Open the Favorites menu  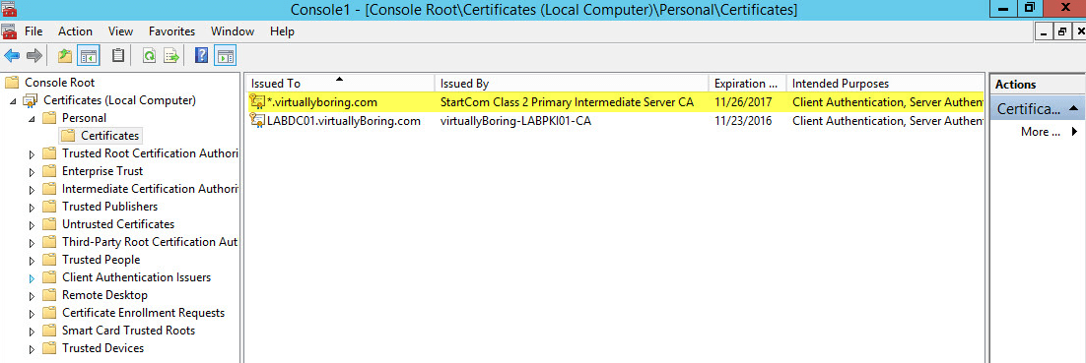coord(171,31)
